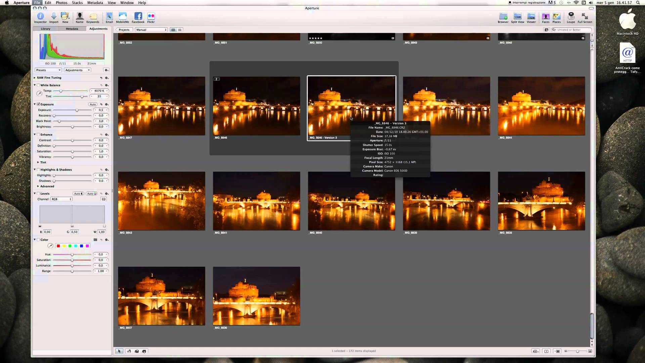This screenshot has height=363, width=645.
Task: Collapse the White Balance section
Action: pyautogui.click(x=35, y=85)
